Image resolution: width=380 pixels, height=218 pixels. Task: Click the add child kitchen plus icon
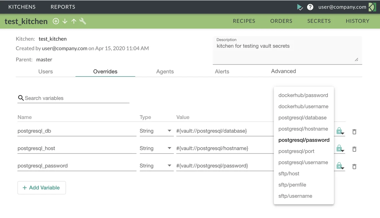pyautogui.click(x=56, y=21)
